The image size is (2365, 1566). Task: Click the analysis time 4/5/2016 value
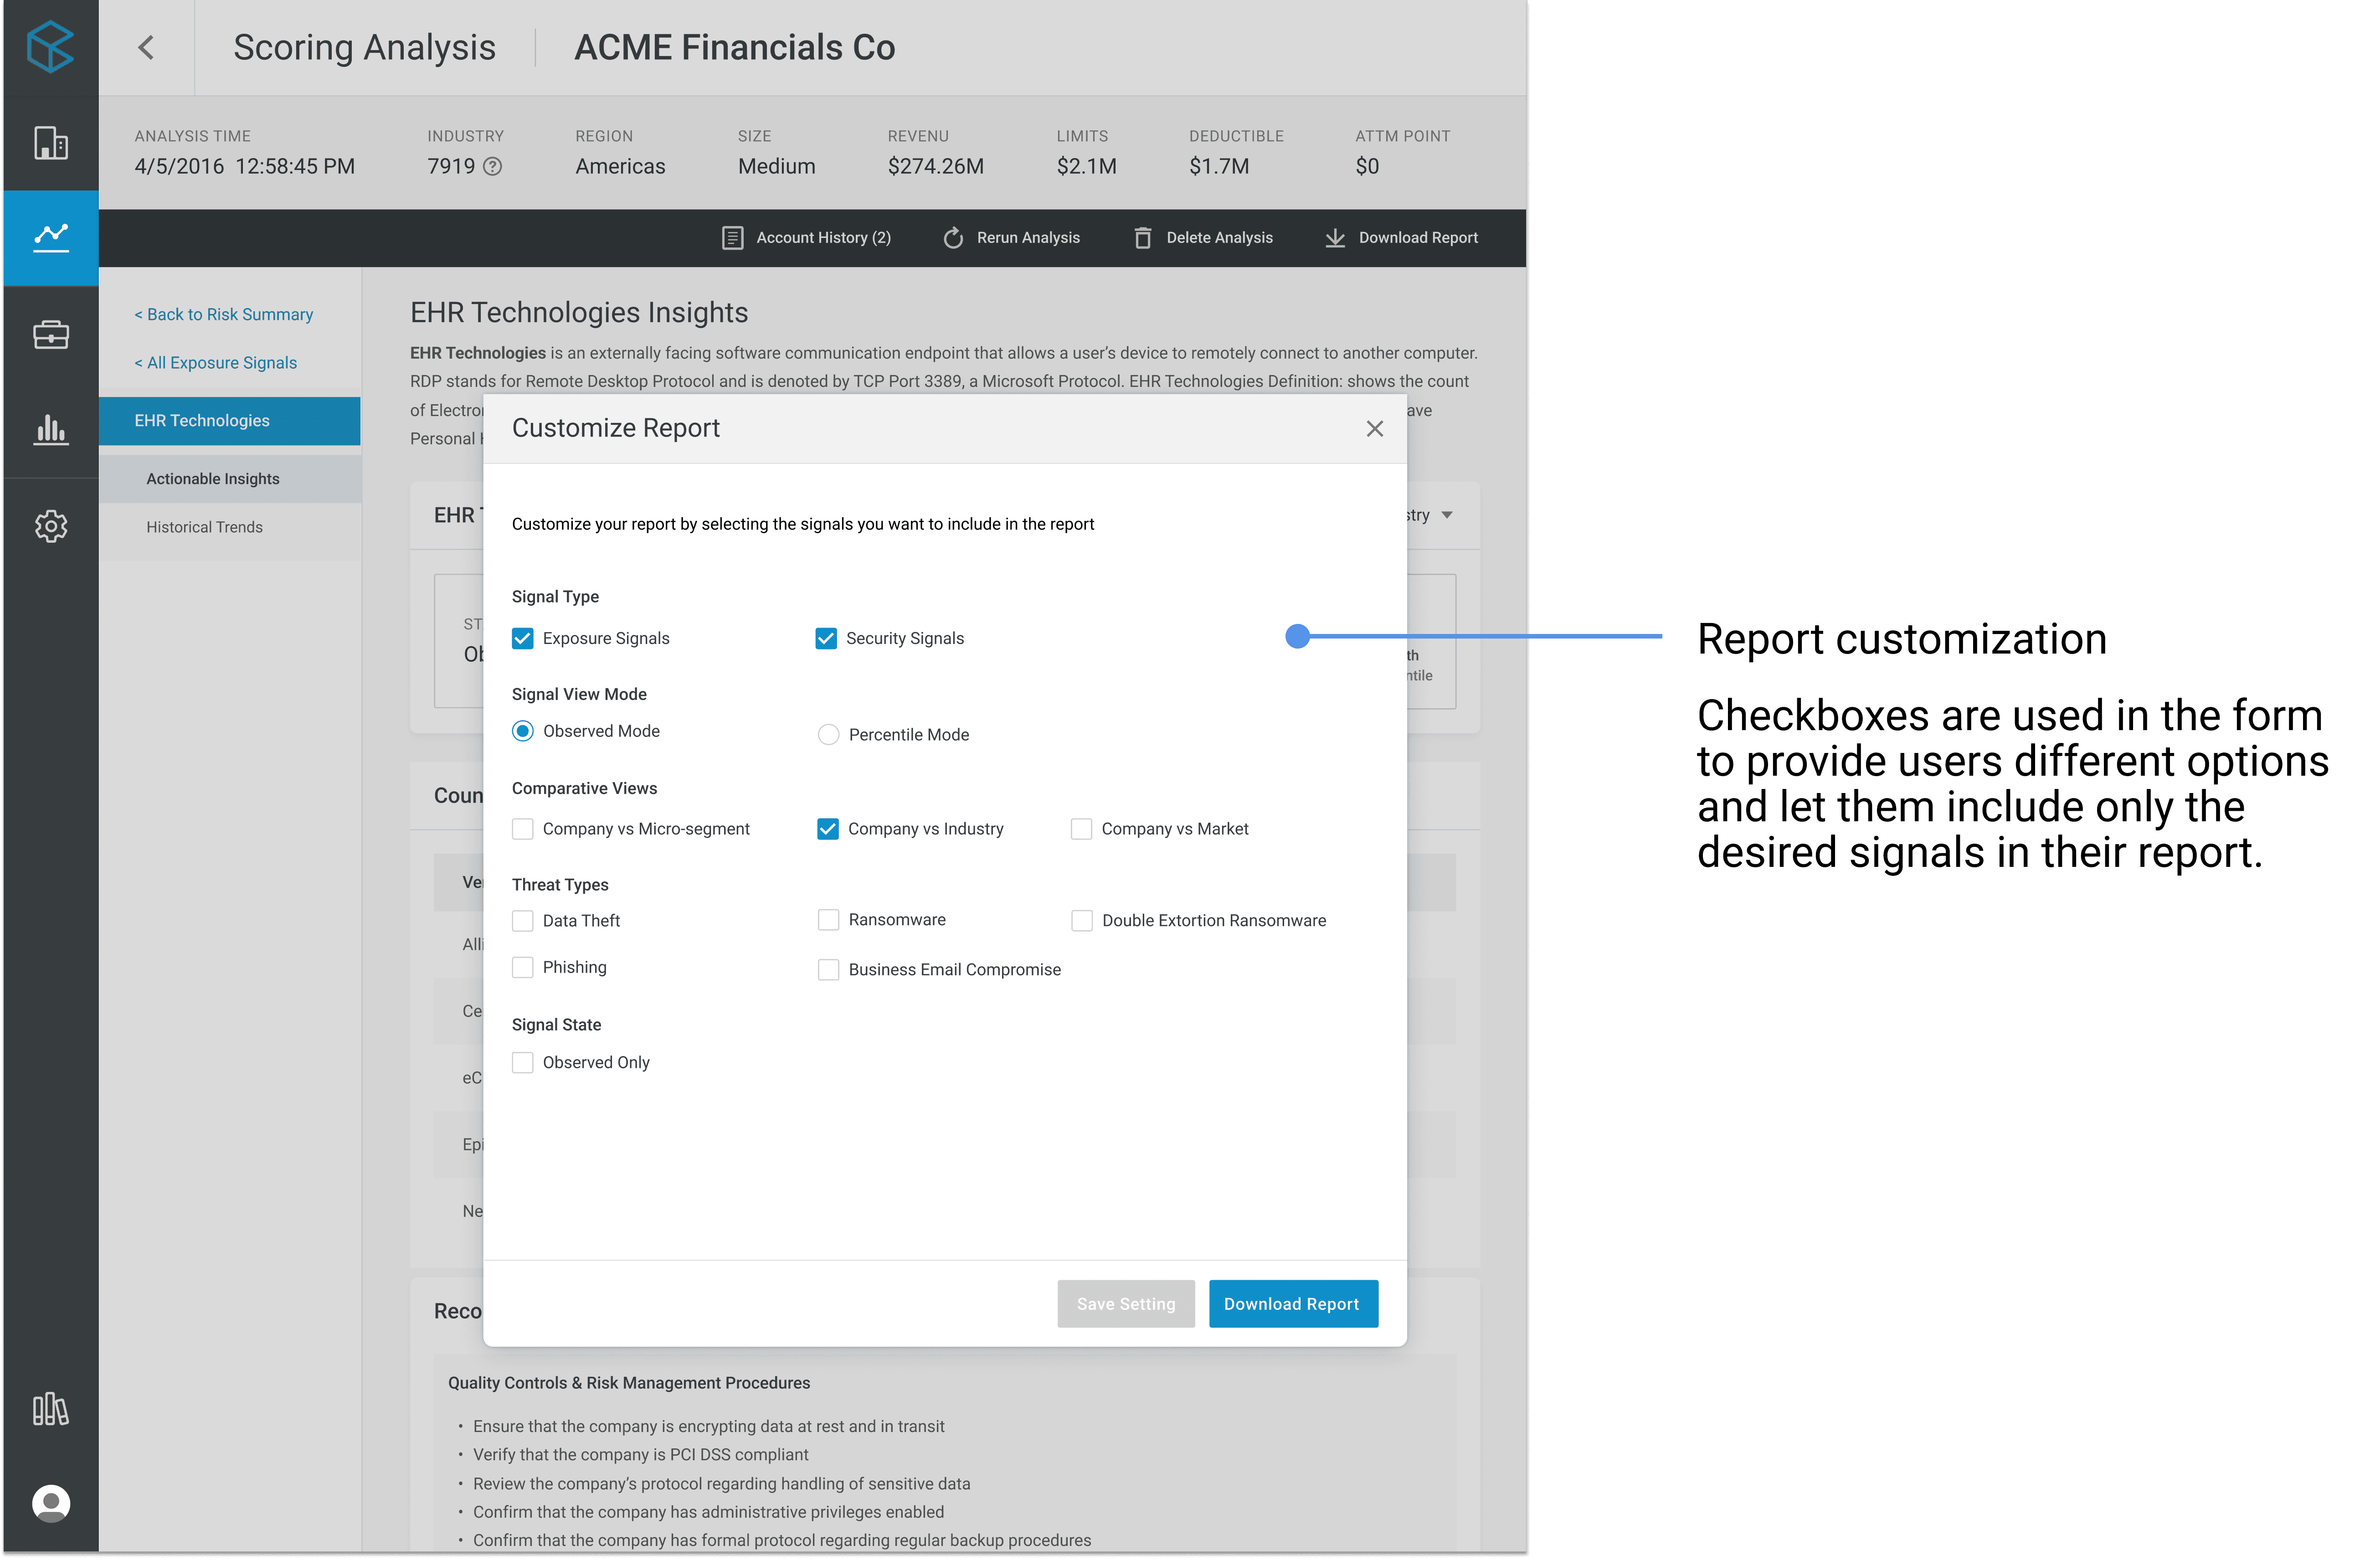[245, 167]
